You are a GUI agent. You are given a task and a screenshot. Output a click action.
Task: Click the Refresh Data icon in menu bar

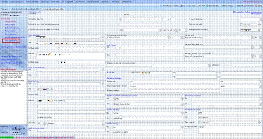click(122, 2)
